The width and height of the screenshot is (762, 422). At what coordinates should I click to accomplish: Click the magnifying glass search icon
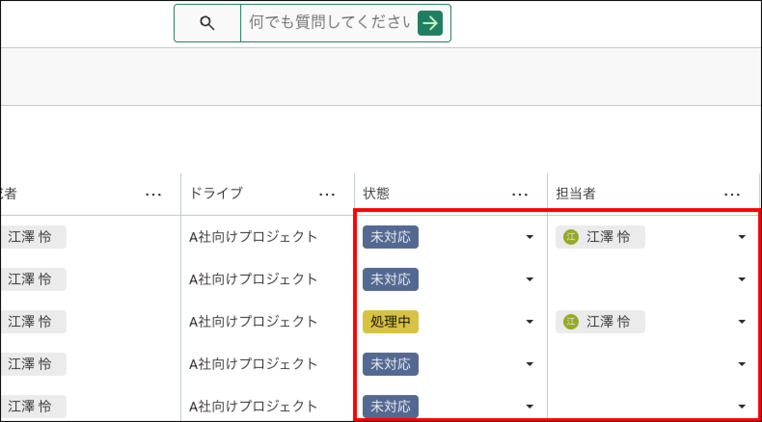[207, 23]
